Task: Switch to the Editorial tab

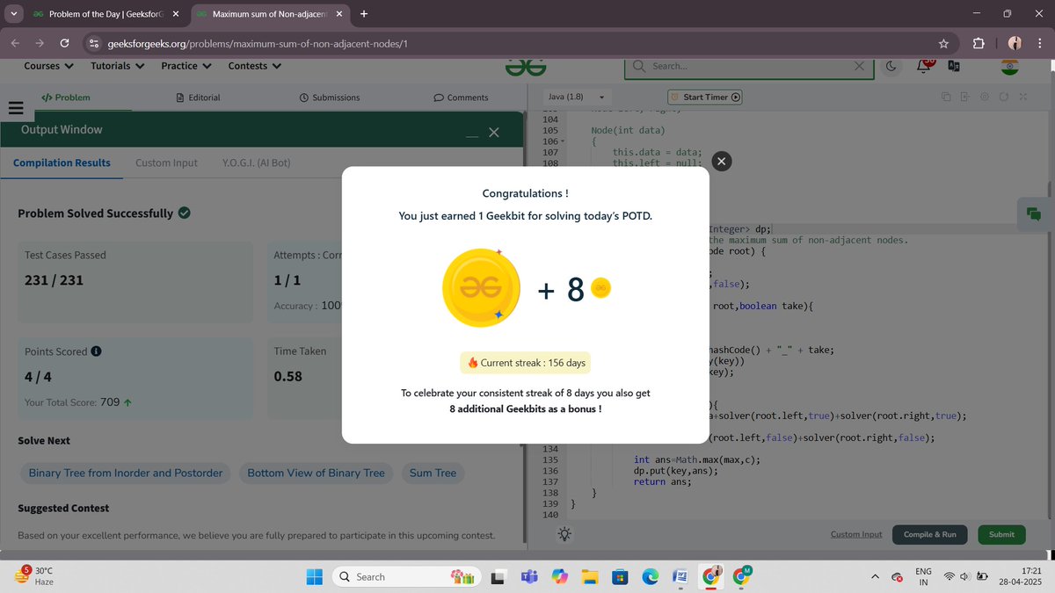Action: pos(198,98)
